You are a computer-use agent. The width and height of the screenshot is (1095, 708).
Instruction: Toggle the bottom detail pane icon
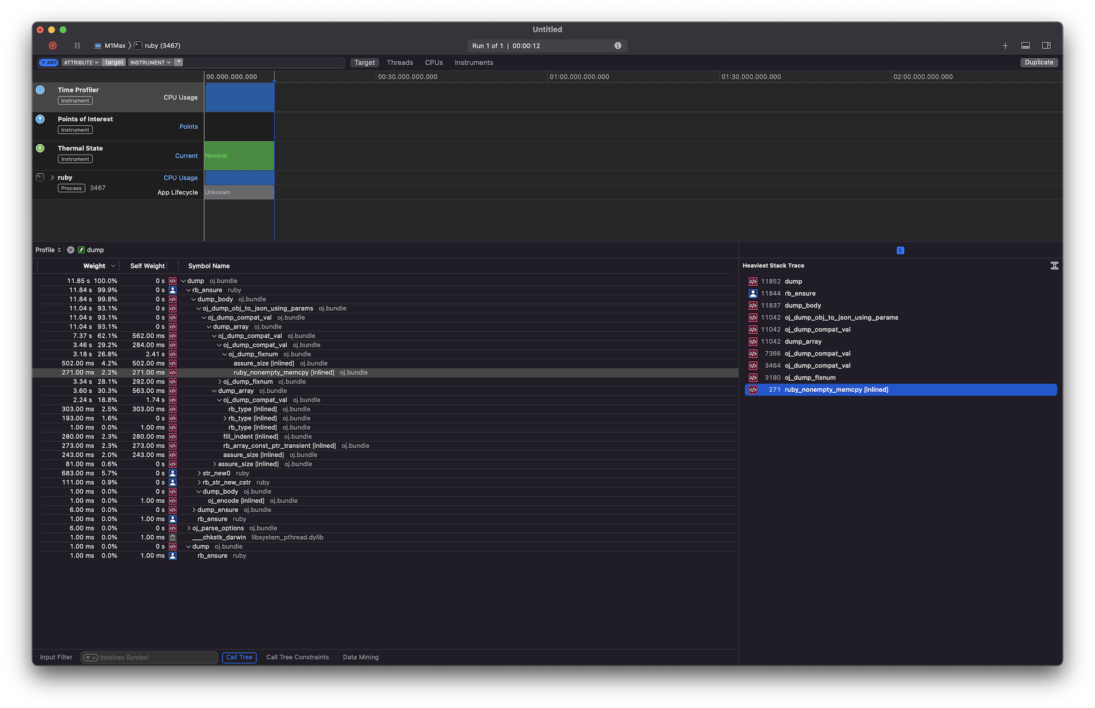click(1026, 46)
